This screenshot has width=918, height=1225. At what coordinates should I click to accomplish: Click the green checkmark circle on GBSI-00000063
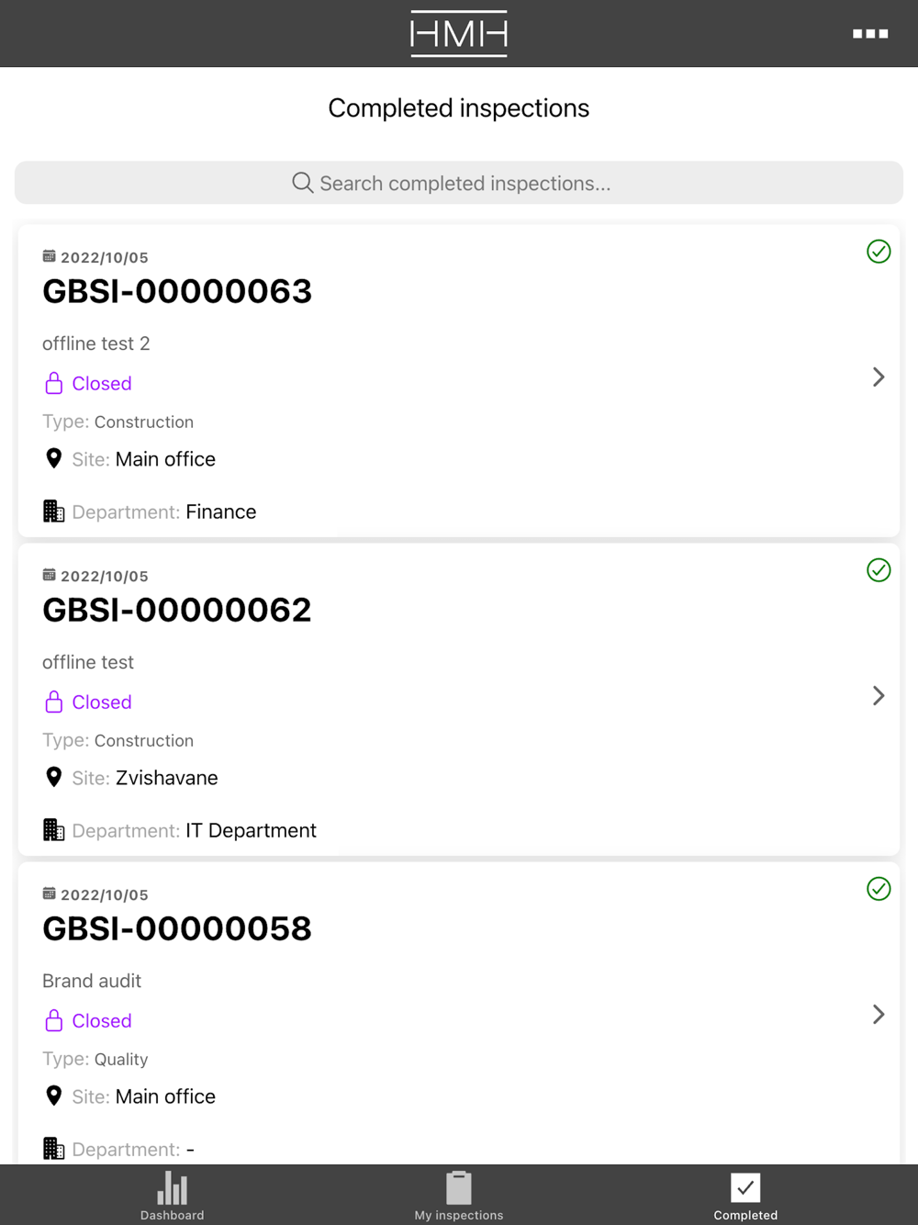879,252
